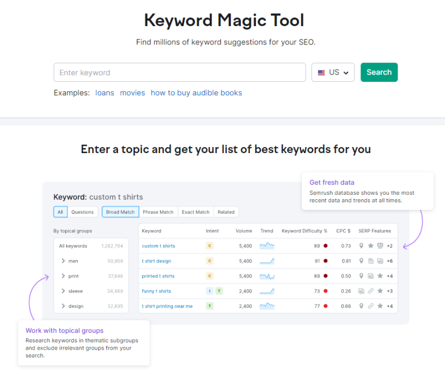This screenshot has width=445, height=378.
Task: Toggle the Questions filter button
Action: tap(83, 212)
